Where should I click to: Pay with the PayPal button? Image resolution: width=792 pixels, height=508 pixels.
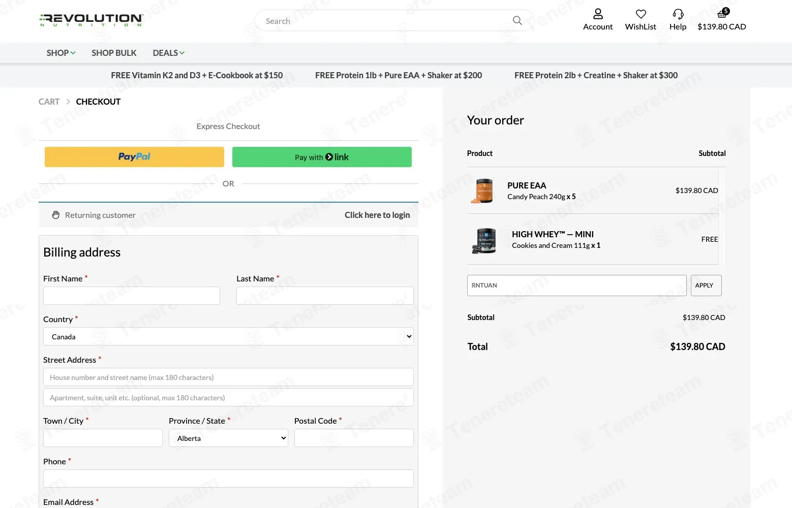(x=134, y=157)
